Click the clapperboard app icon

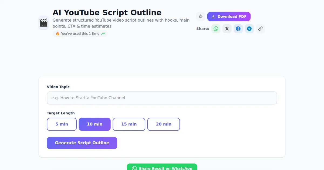point(43,23)
